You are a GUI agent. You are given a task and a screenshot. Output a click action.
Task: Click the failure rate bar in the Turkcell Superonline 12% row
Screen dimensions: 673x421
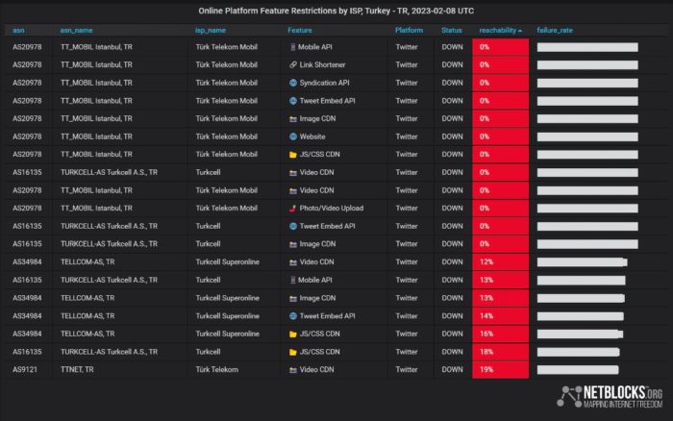582,261
